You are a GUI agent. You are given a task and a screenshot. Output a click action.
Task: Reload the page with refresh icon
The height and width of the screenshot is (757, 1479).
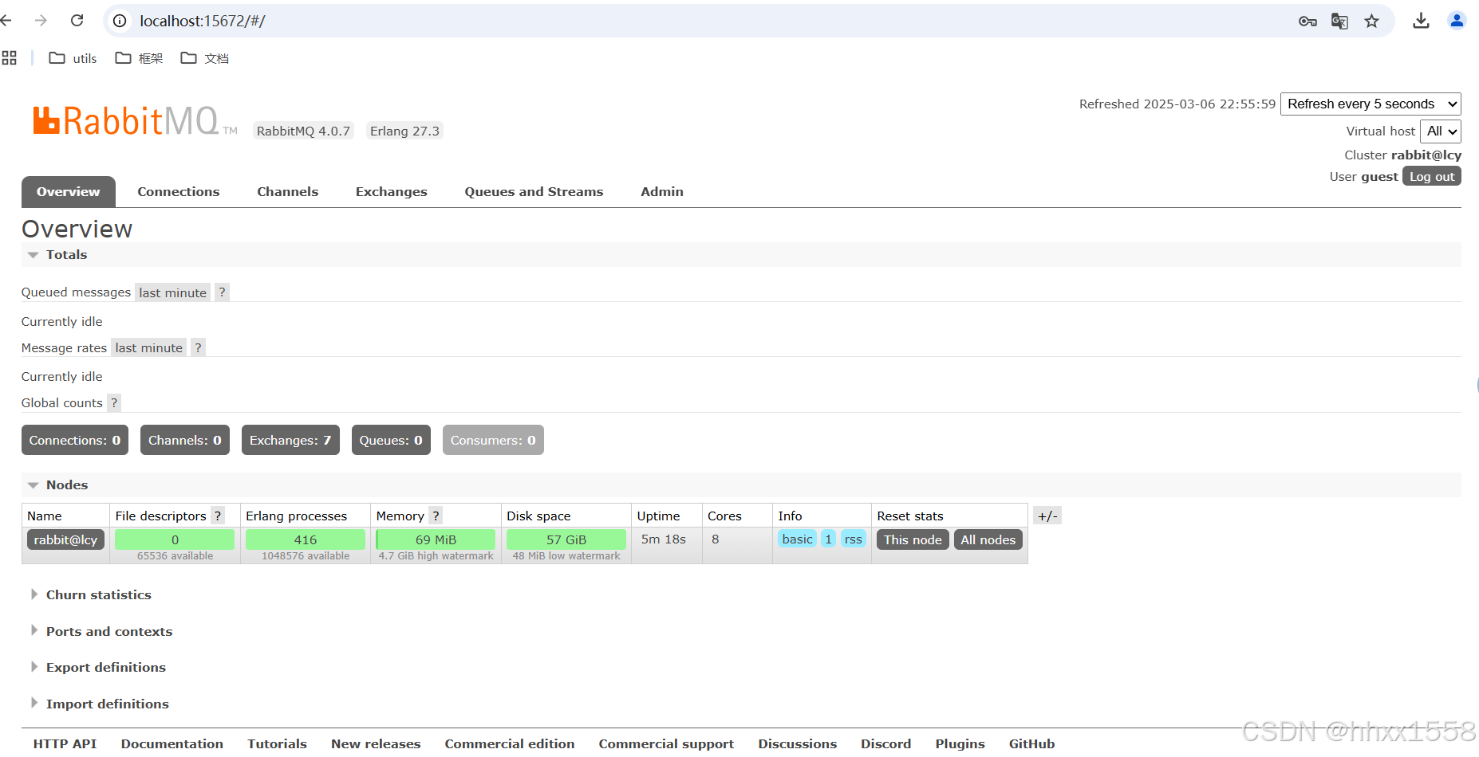(x=77, y=21)
